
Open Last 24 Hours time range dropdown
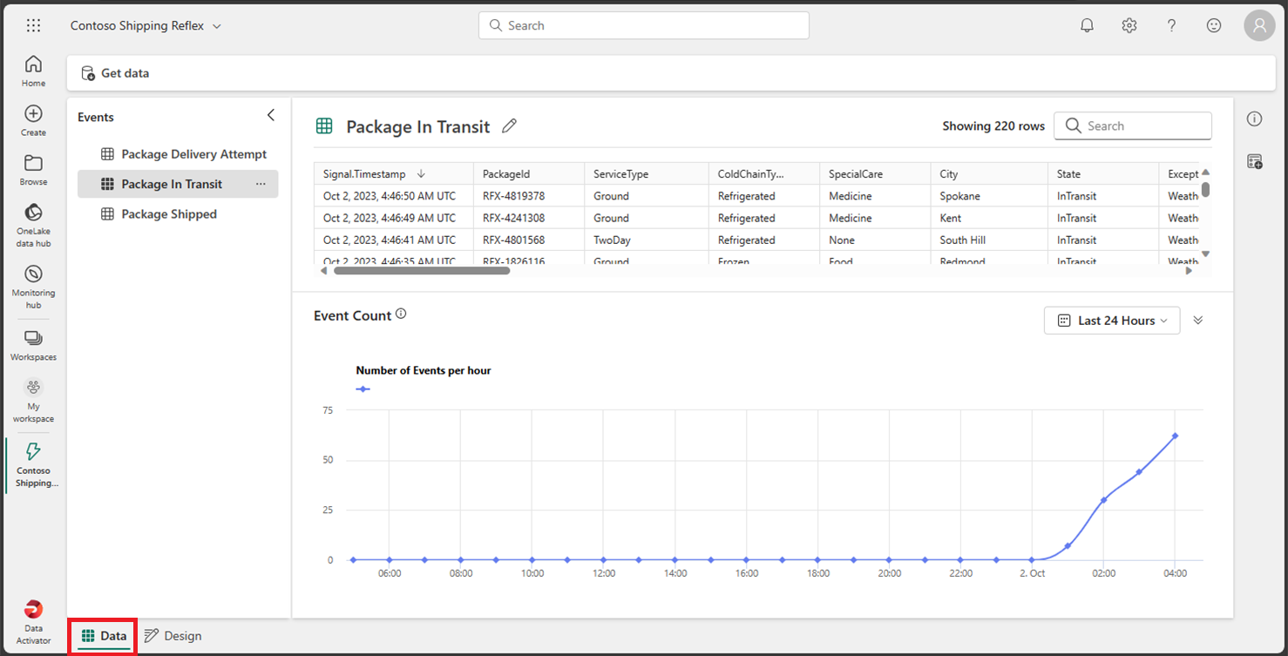(x=1112, y=321)
